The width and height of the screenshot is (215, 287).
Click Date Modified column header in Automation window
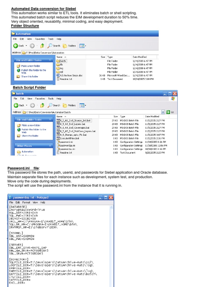pyautogui.click(x=144, y=57)
